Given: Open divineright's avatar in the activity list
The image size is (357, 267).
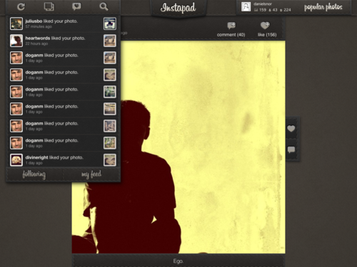Looking at the screenshot, I should click(x=16, y=160).
